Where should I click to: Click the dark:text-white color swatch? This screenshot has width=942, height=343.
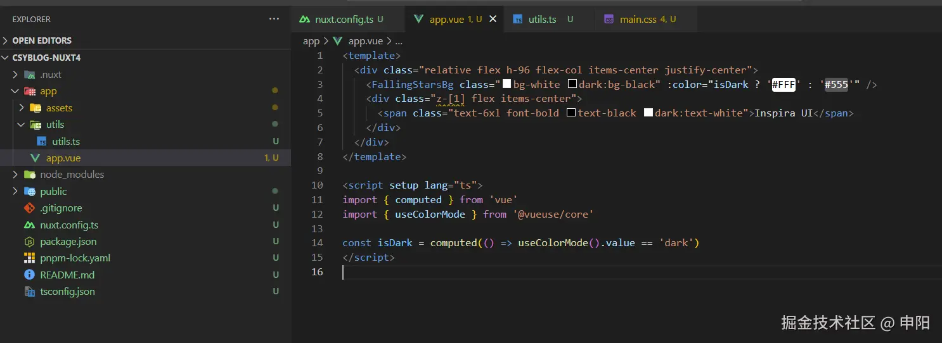click(648, 113)
